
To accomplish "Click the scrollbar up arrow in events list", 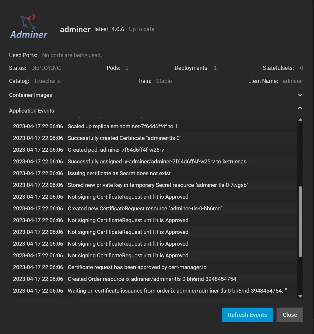I will 300,119.
